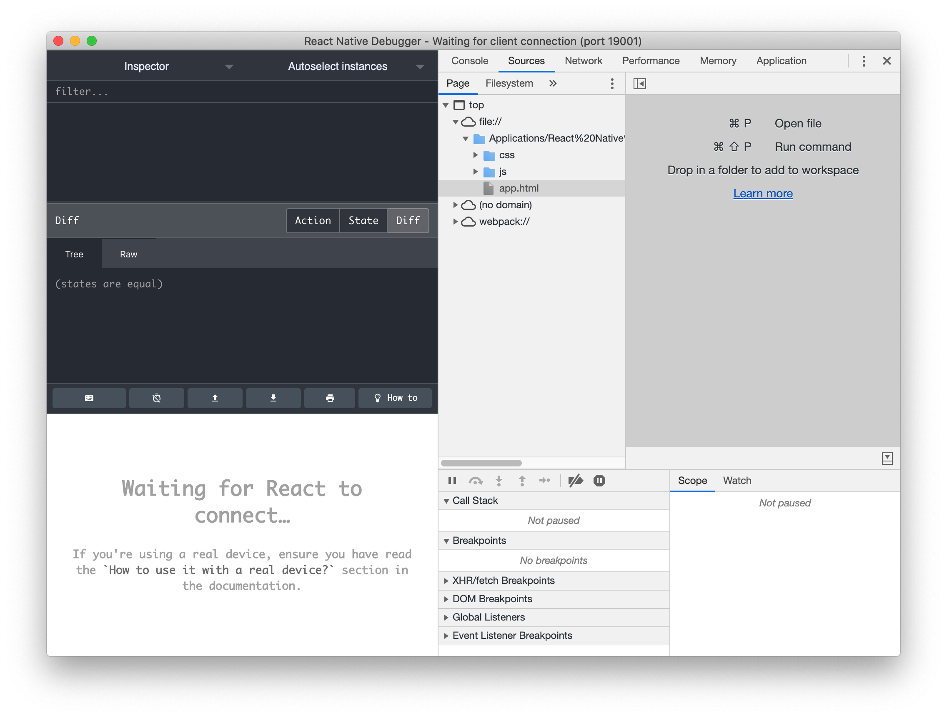
Task: Expand the webpack:// tree item
Action: click(456, 222)
